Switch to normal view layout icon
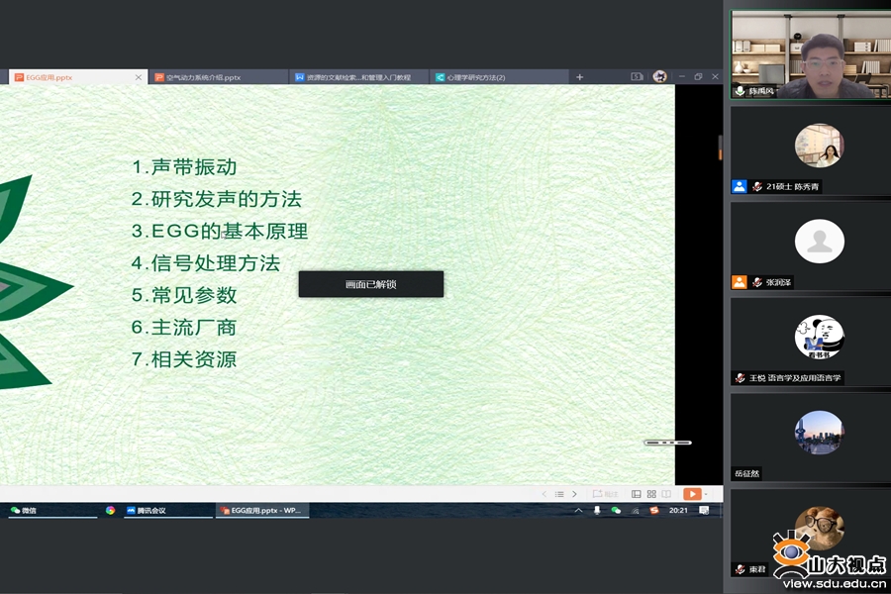 (636, 494)
